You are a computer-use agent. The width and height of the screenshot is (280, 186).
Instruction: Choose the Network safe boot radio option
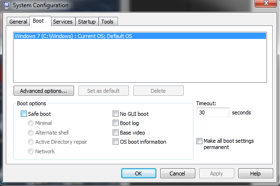tap(31, 151)
